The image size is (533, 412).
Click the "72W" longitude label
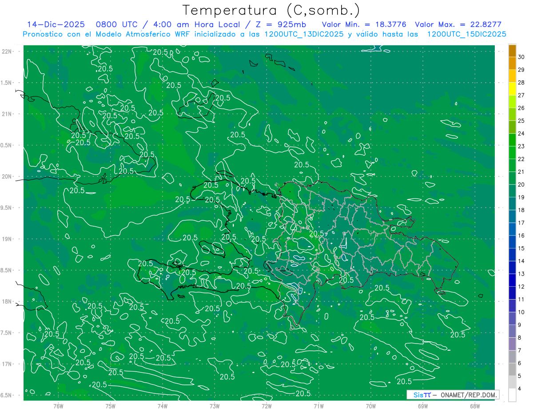[x=266, y=406]
